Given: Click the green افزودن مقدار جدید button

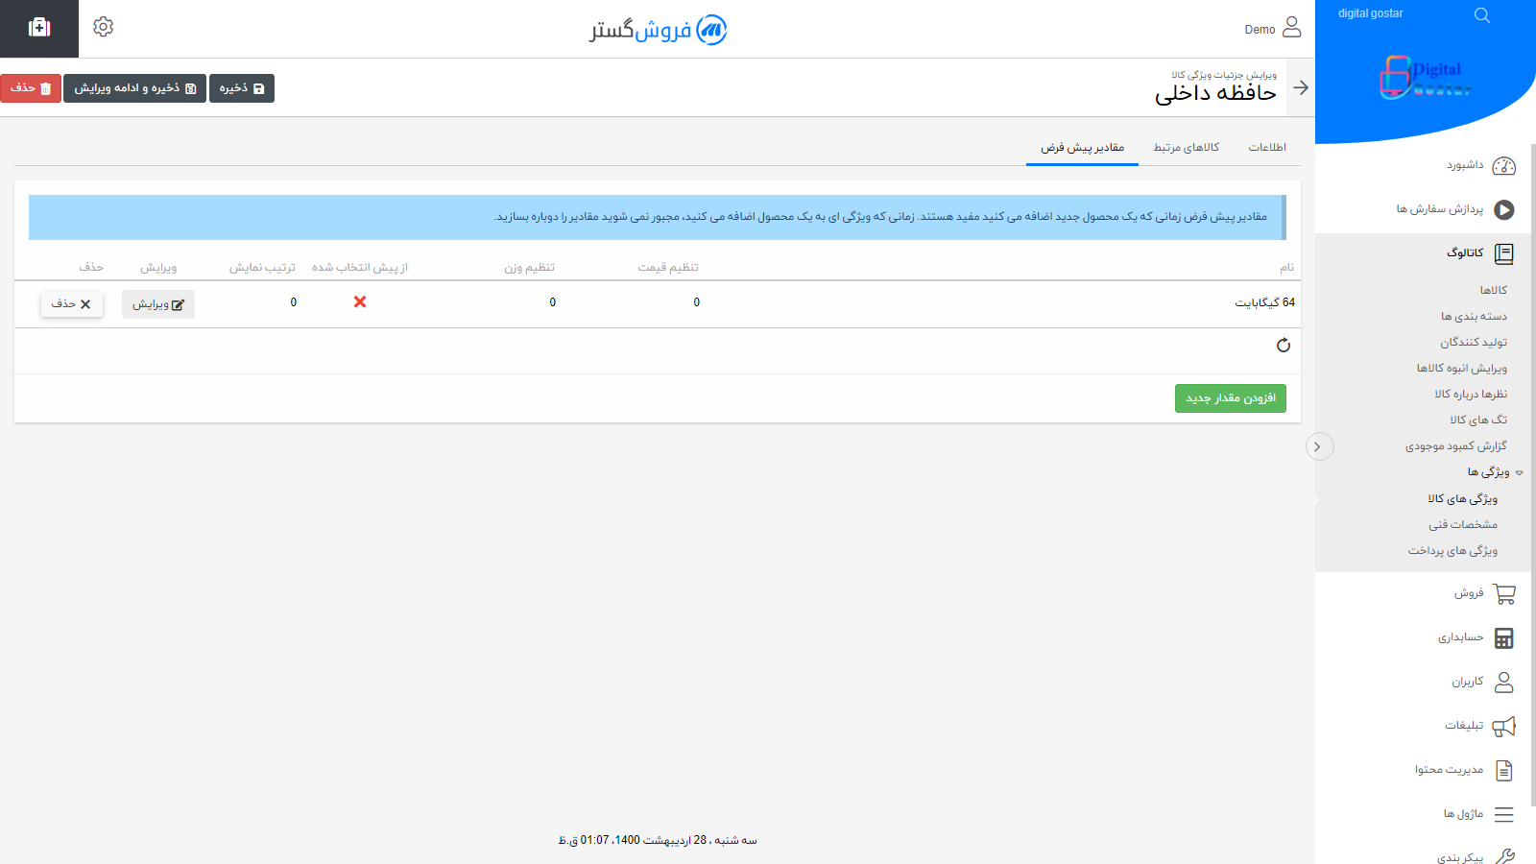Looking at the screenshot, I should click(1230, 397).
